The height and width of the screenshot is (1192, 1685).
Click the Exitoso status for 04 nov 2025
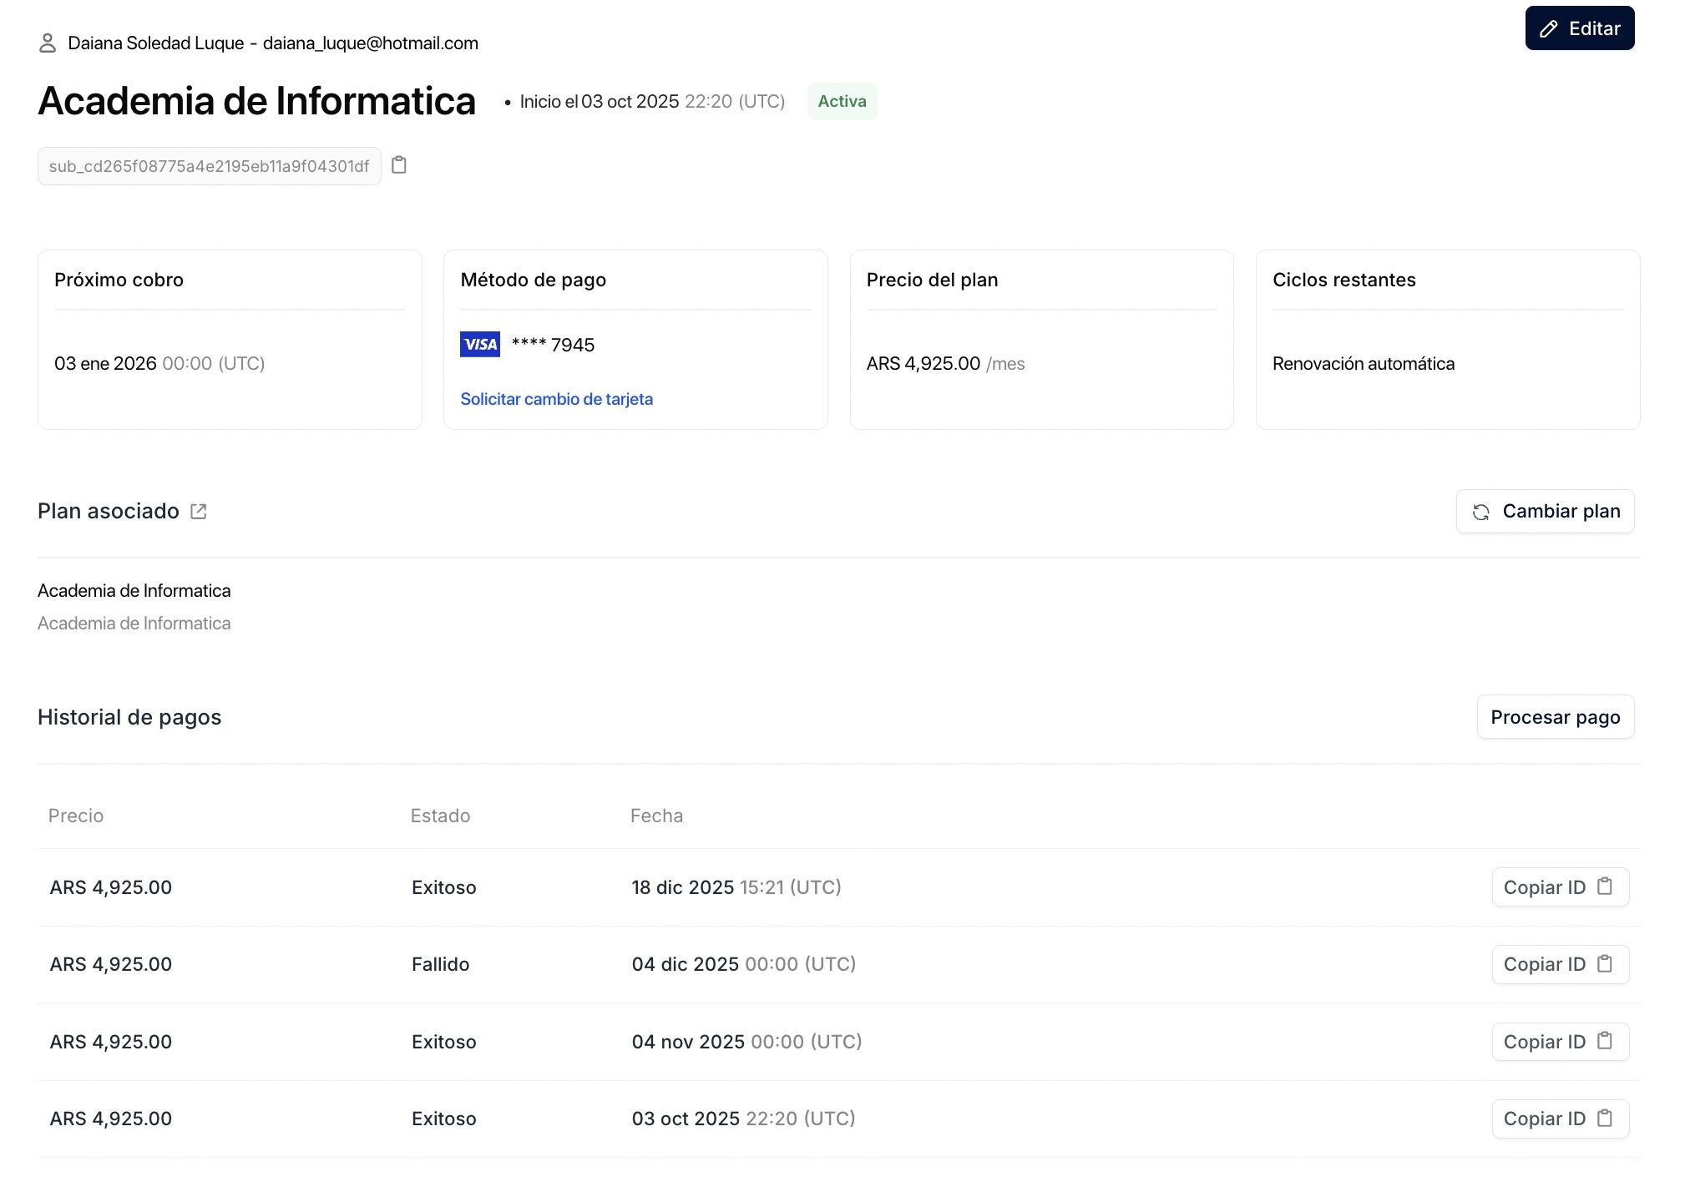[444, 1042]
